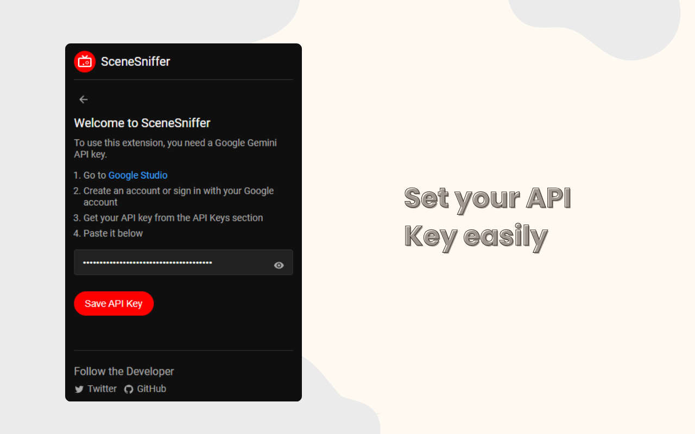This screenshot has height=434, width=695.
Task: Click the divider line above Follow the Developer
Action: (x=184, y=350)
